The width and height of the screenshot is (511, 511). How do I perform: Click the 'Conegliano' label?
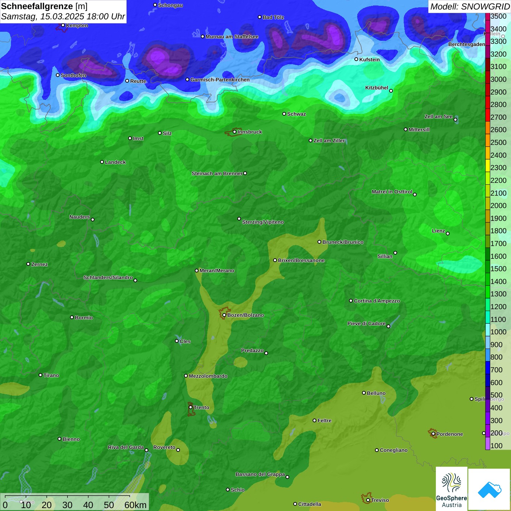click(393, 450)
